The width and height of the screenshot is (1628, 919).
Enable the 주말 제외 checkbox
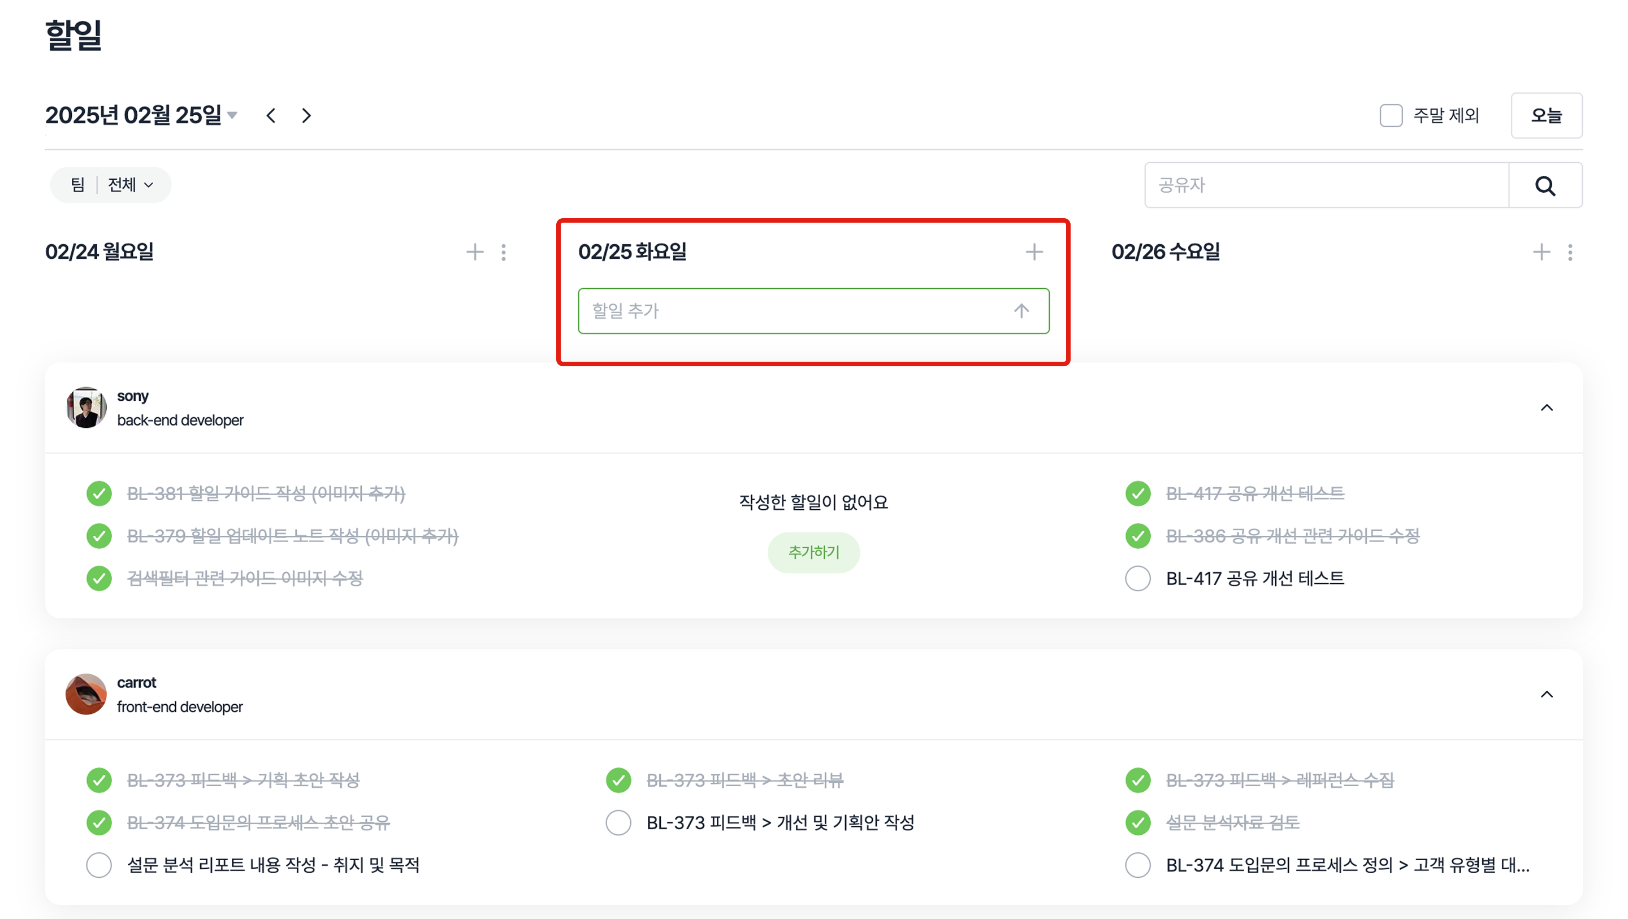pos(1391,116)
